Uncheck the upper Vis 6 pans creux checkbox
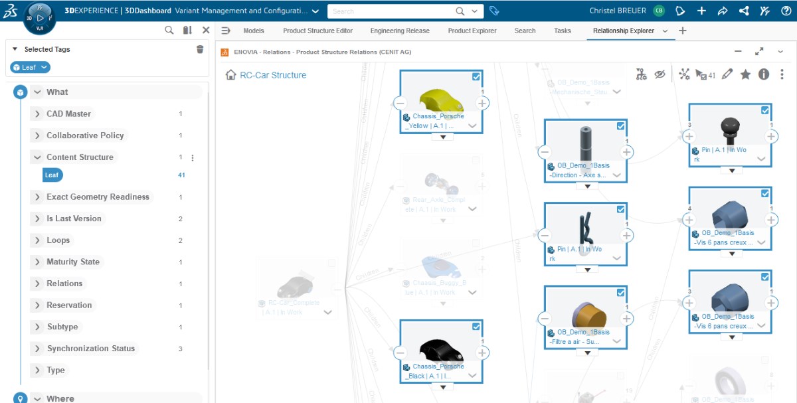 (765, 193)
